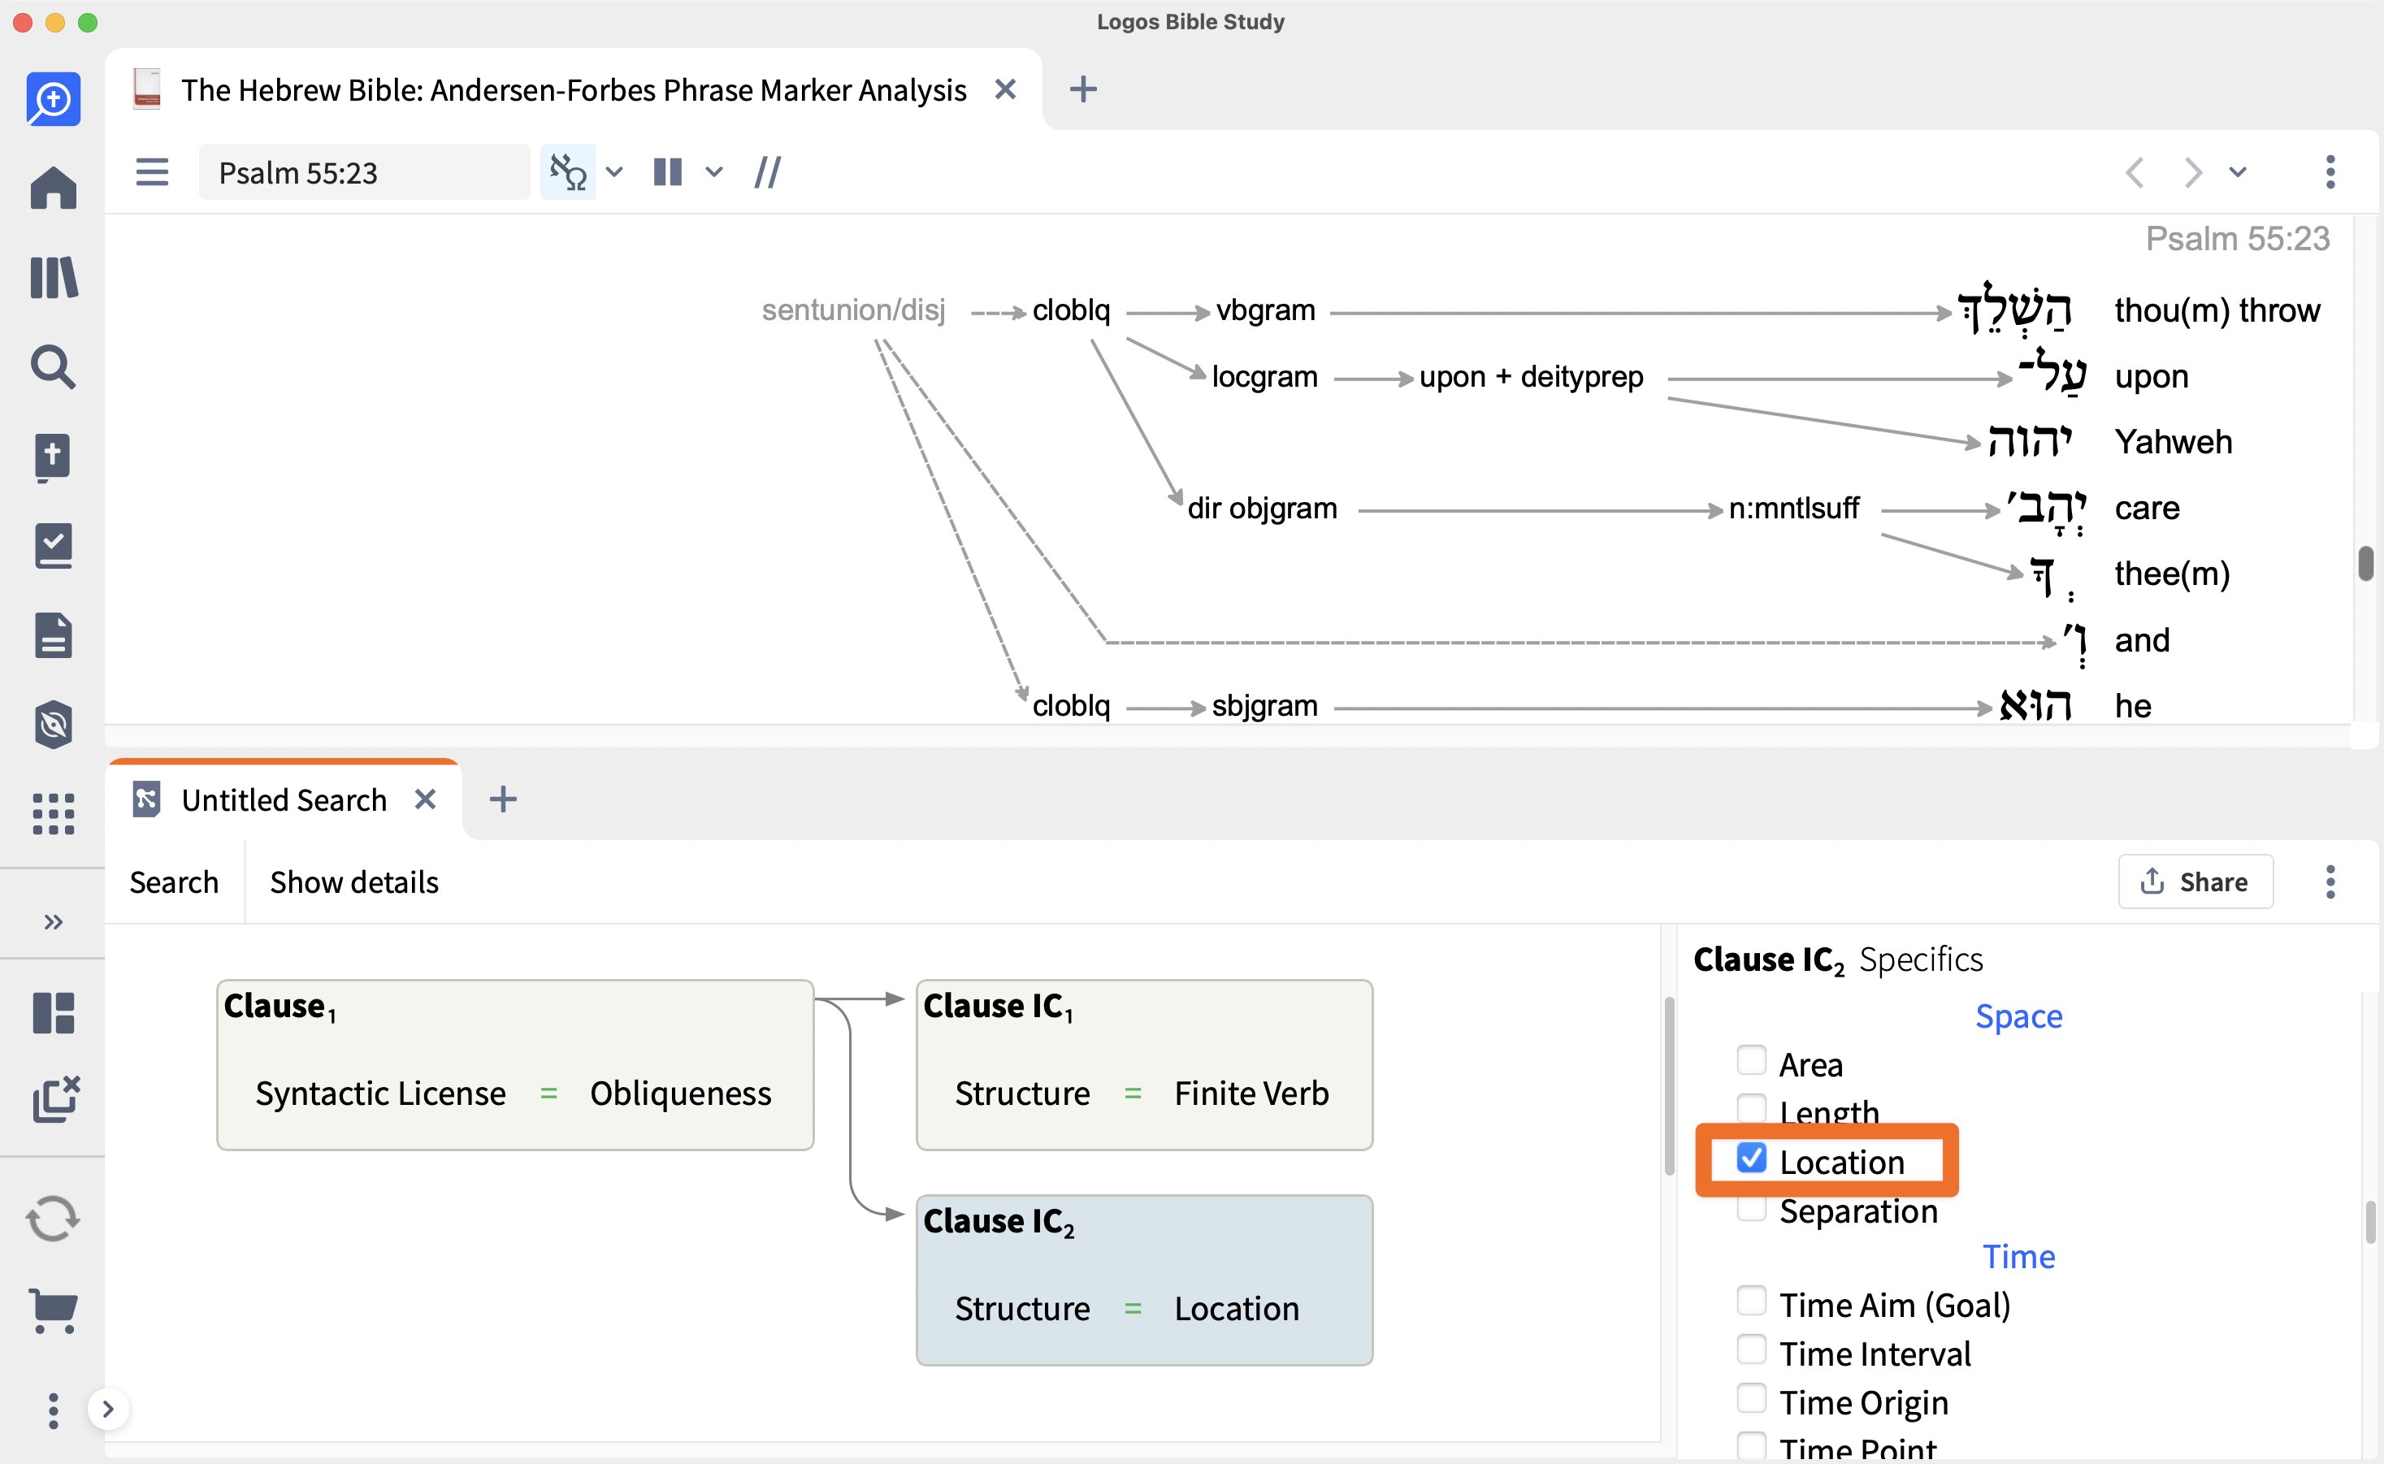2384x1464 pixels.
Task: Click the Time category heading
Action: click(x=2018, y=1256)
